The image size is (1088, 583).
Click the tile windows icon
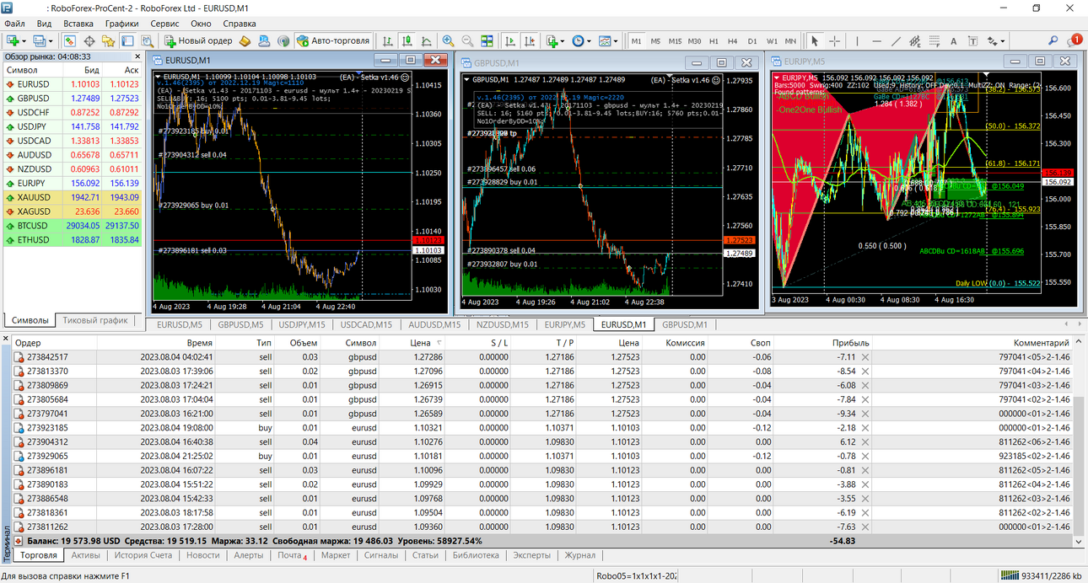coord(487,40)
